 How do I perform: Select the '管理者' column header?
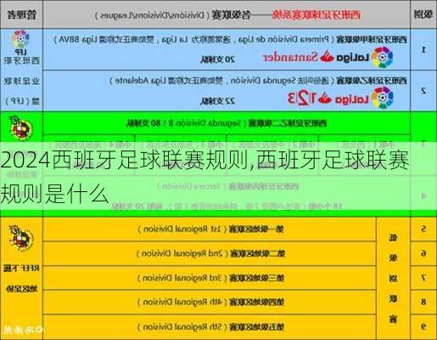[21, 14]
